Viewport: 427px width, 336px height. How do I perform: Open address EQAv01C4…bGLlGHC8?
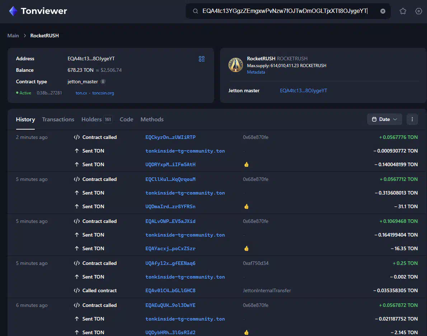[170, 290]
